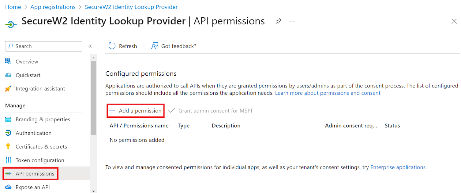The width and height of the screenshot is (461, 193).
Task: Select the Quickstart cloud icon
Action: 8,75
